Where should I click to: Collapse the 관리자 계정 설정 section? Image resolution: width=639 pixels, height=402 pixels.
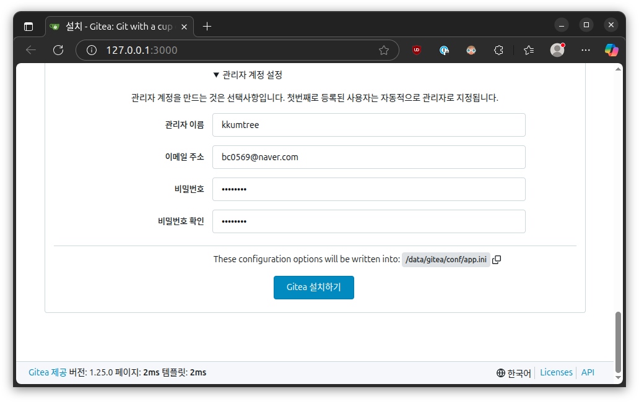click(x=248, y=75)
